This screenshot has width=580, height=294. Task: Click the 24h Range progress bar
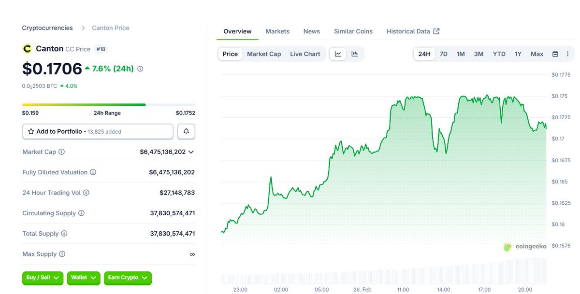tap(109, 105)
